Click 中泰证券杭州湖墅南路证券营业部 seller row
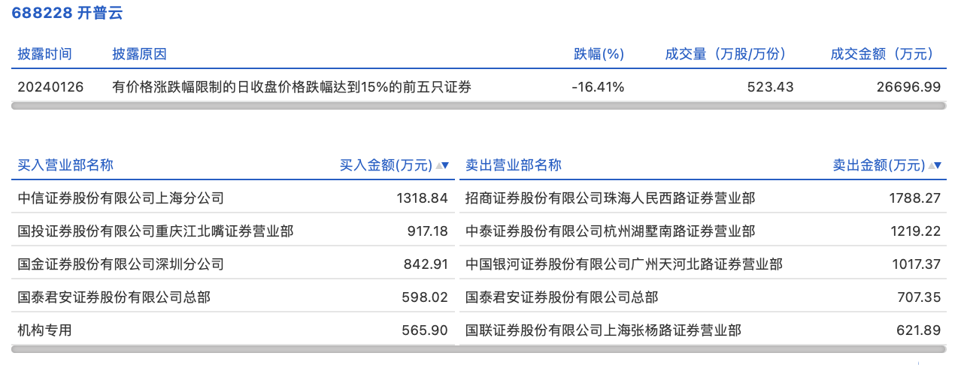958x365 pixels. point(610,231)
